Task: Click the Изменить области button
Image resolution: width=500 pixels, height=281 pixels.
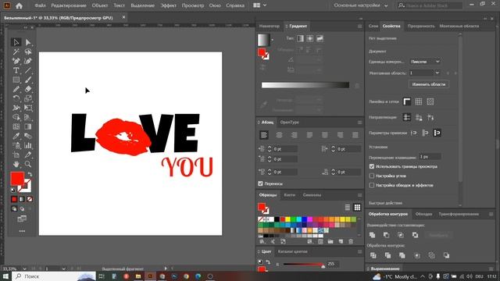Action: [429, 84]
